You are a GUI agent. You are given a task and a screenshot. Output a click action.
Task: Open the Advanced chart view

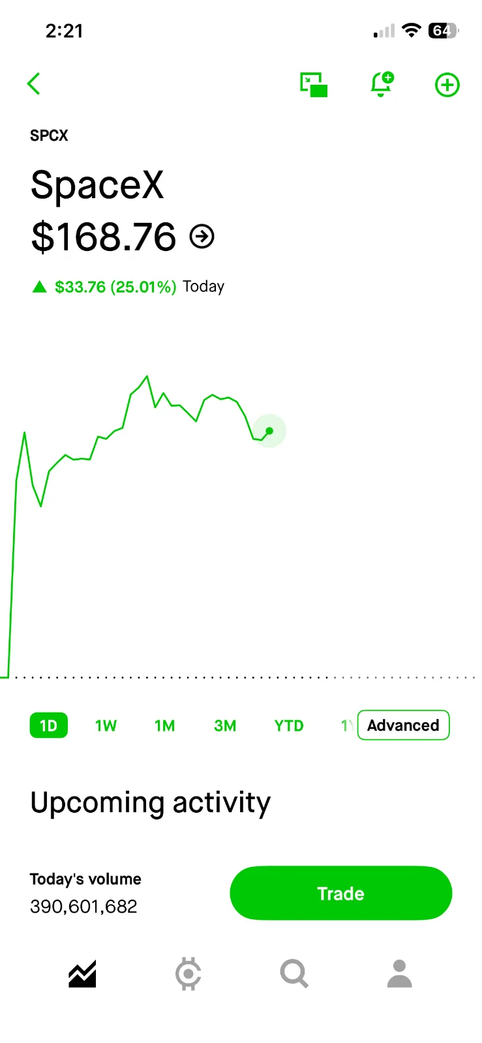tap(403, 725)
